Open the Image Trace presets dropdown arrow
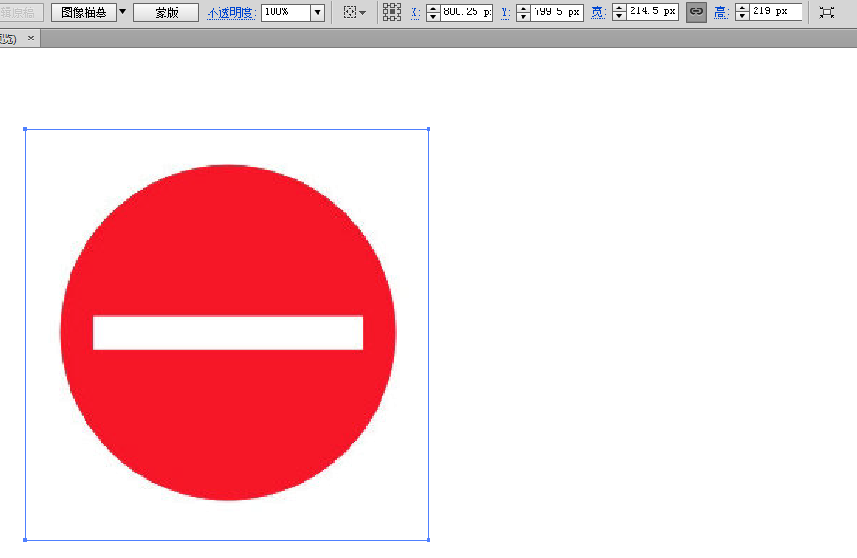Image resolution: width=857 pixels, height=558 pixels. [x=122, y=12]
